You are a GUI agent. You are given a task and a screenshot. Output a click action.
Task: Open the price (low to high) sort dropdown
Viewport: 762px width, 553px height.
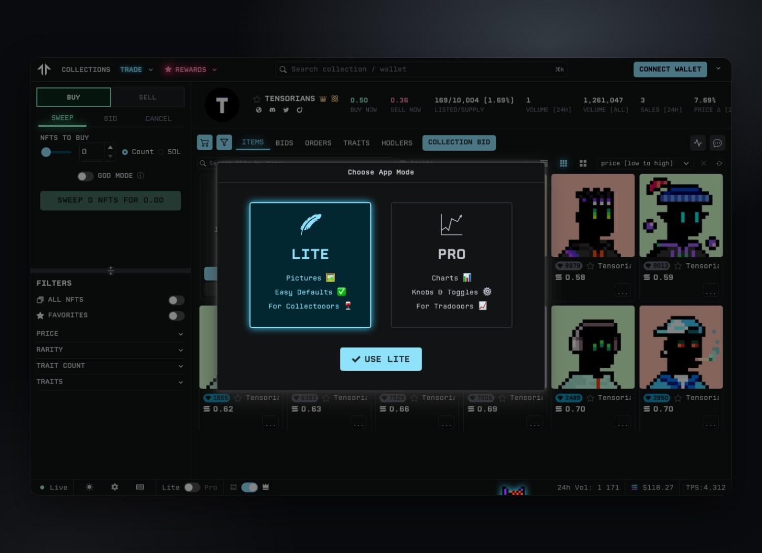click(645, 163)
